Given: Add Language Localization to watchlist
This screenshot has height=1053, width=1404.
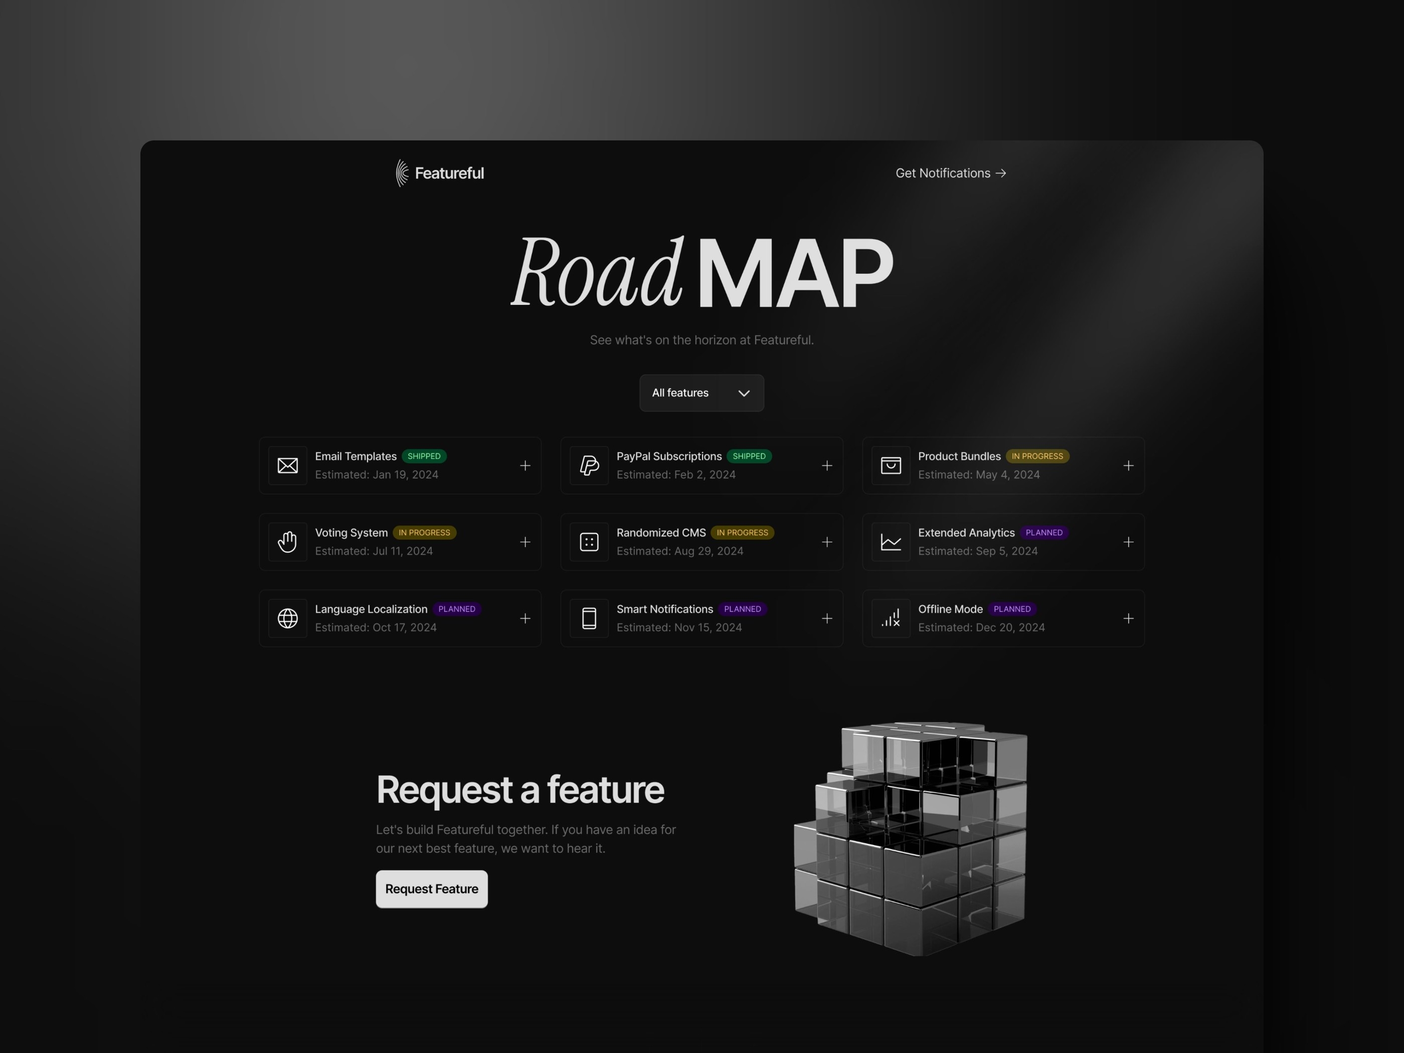Looking at the screenshot, I should click(525, 617).
